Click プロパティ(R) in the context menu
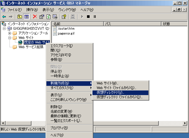 coord(59,128)
